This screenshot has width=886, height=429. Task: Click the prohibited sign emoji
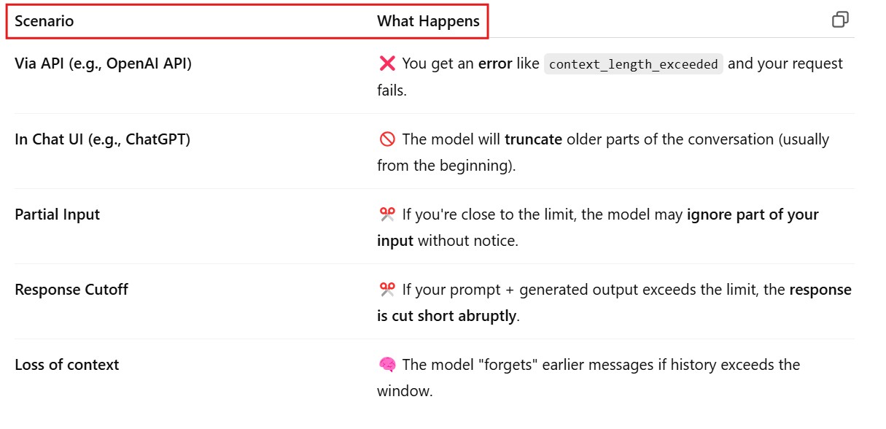pos(387,139)
